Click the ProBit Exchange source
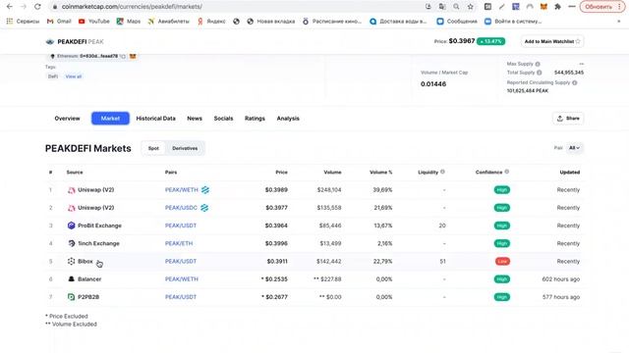This screenshot has width=629, height=353. tap(94, 226)
